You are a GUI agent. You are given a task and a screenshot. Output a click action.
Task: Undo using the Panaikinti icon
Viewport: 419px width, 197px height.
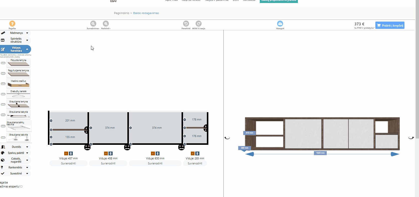(x=186, y=24)
